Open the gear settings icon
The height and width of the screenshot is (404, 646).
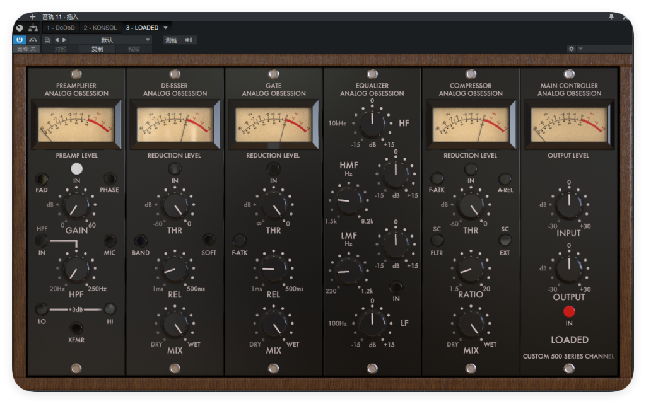(x=571, y=49)
